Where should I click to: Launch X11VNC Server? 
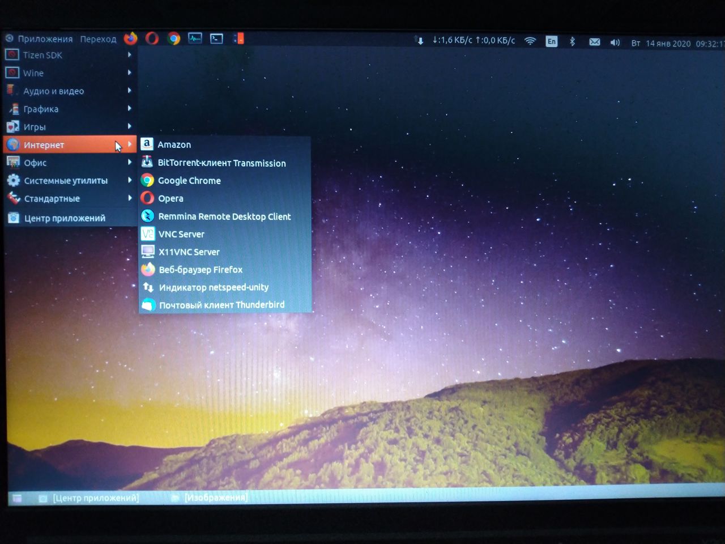point(225,252)
